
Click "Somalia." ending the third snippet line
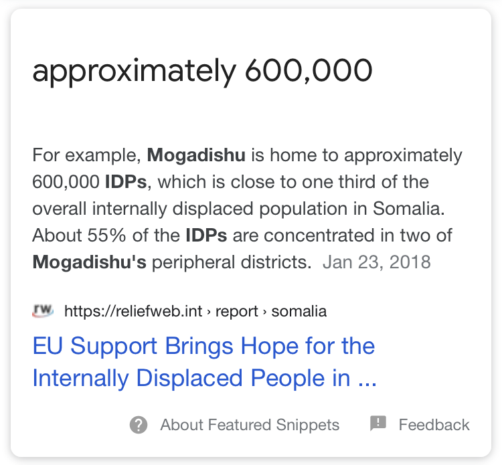coord(411,209)
